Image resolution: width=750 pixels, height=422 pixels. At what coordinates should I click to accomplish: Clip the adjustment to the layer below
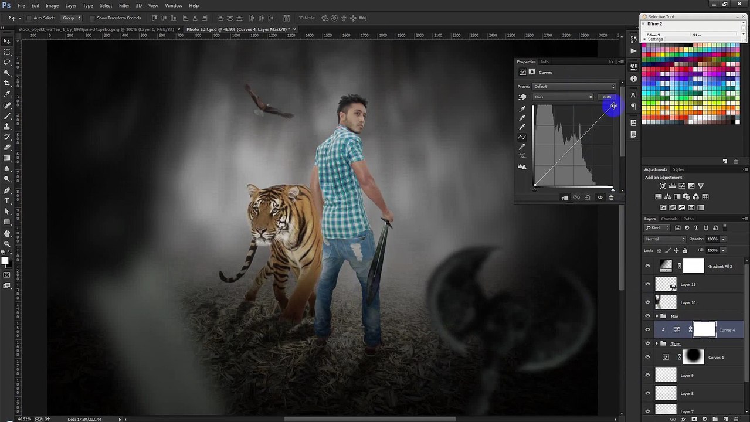[565, 198]
